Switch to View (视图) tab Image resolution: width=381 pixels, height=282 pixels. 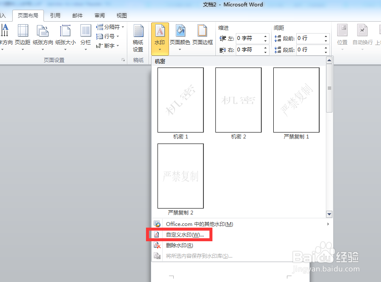coord(121,16)
